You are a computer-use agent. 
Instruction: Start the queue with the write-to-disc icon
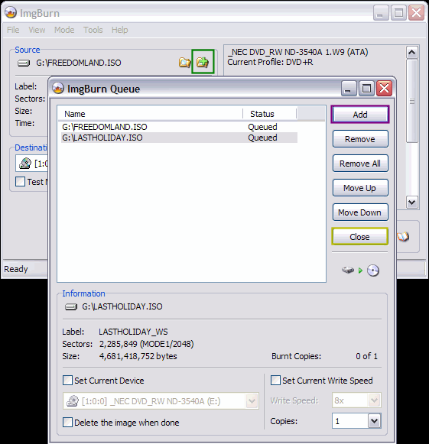360,270
